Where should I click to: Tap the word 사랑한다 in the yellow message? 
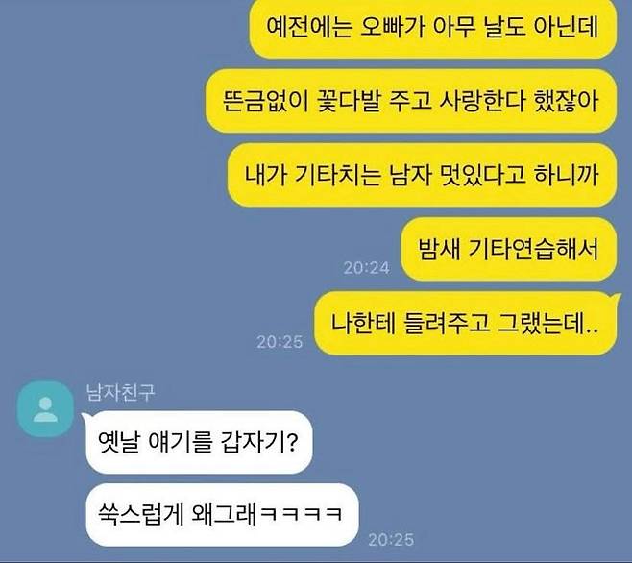click(x=482, y=101)
